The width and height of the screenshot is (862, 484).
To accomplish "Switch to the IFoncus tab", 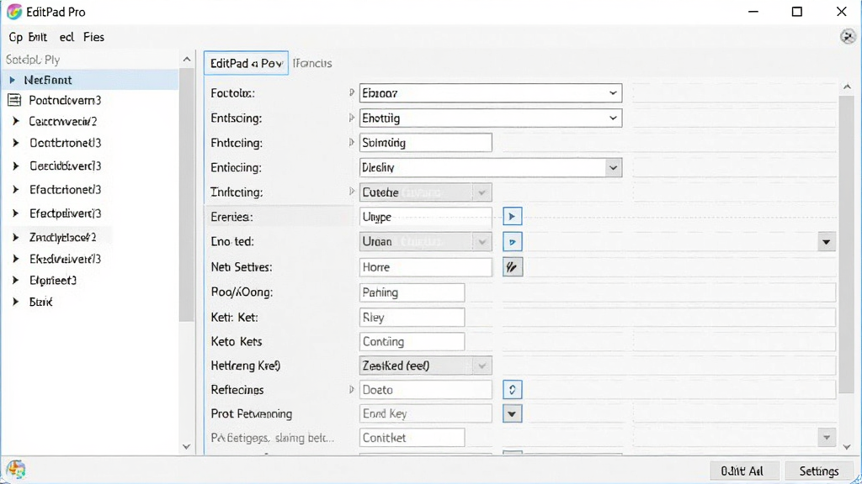I will [312, 63].
